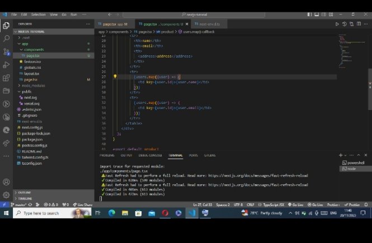Switch to the PORTS panel tab
Image resolution: width=372 pixels, height=243 pixels.
click(x=193, y=155)
